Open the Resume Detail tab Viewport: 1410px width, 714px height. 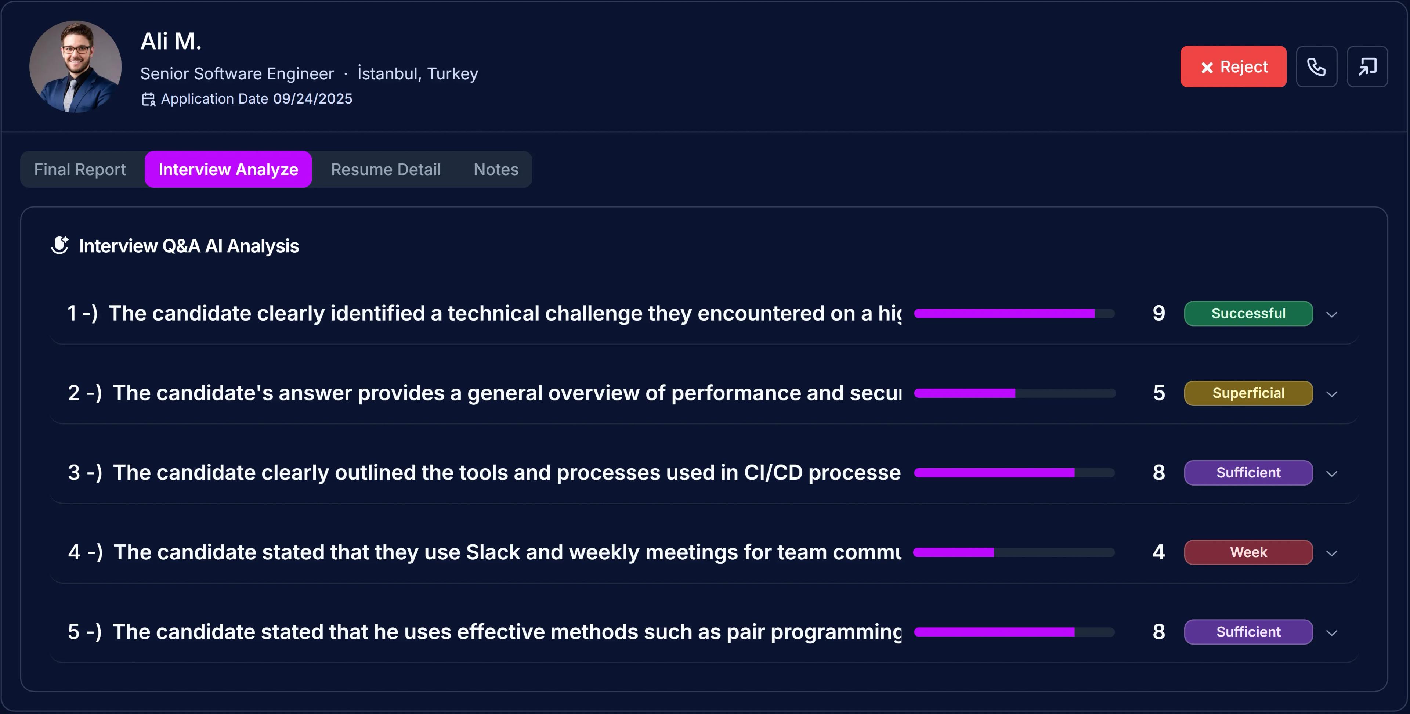pos(386,169)
